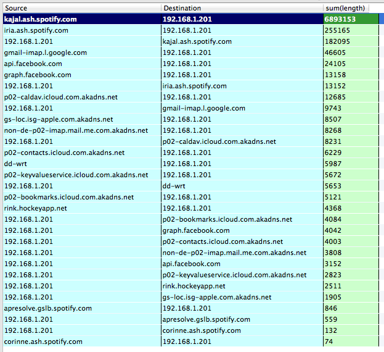Select destination p02-keyvalueservice.icloud.com.akadns.net cell
Image resolution: width=384 pixels, height=352 pixels.
click(242, 275)
